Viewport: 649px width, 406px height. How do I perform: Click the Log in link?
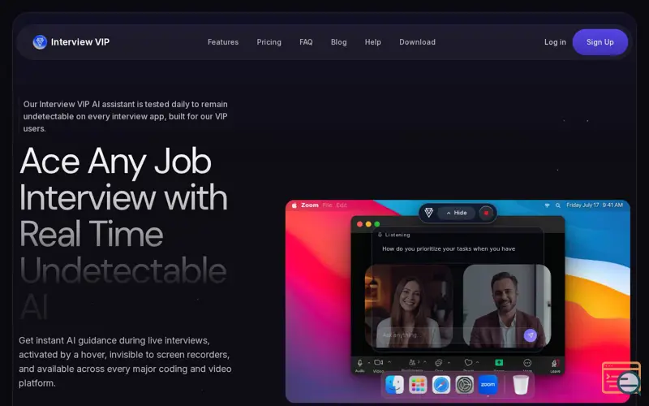pos(555,42)
